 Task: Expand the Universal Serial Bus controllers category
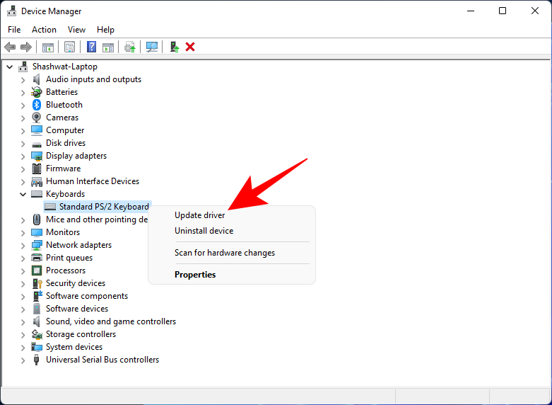coord(23,360)
